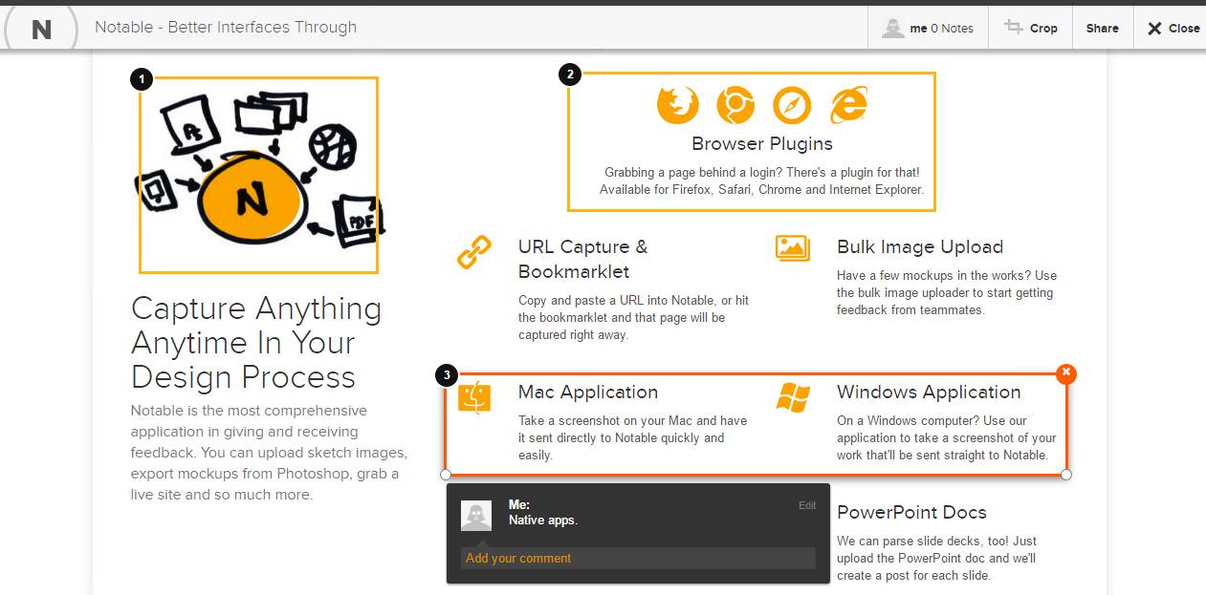Click the URL Capture & Bookmarklet heading

(x=583, y=259)
